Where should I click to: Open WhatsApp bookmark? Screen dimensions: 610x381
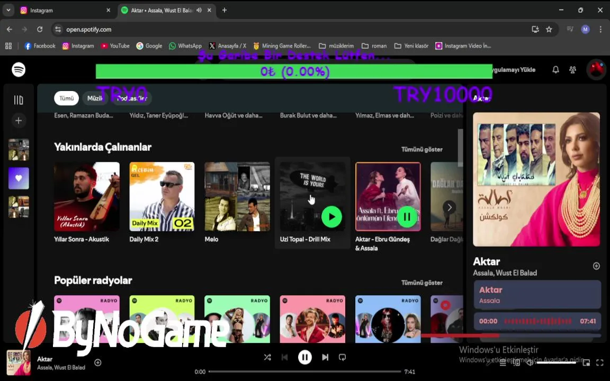185,46
